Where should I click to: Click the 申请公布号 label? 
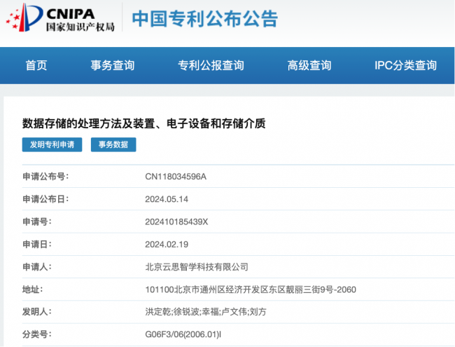click(x=45, y=177)
